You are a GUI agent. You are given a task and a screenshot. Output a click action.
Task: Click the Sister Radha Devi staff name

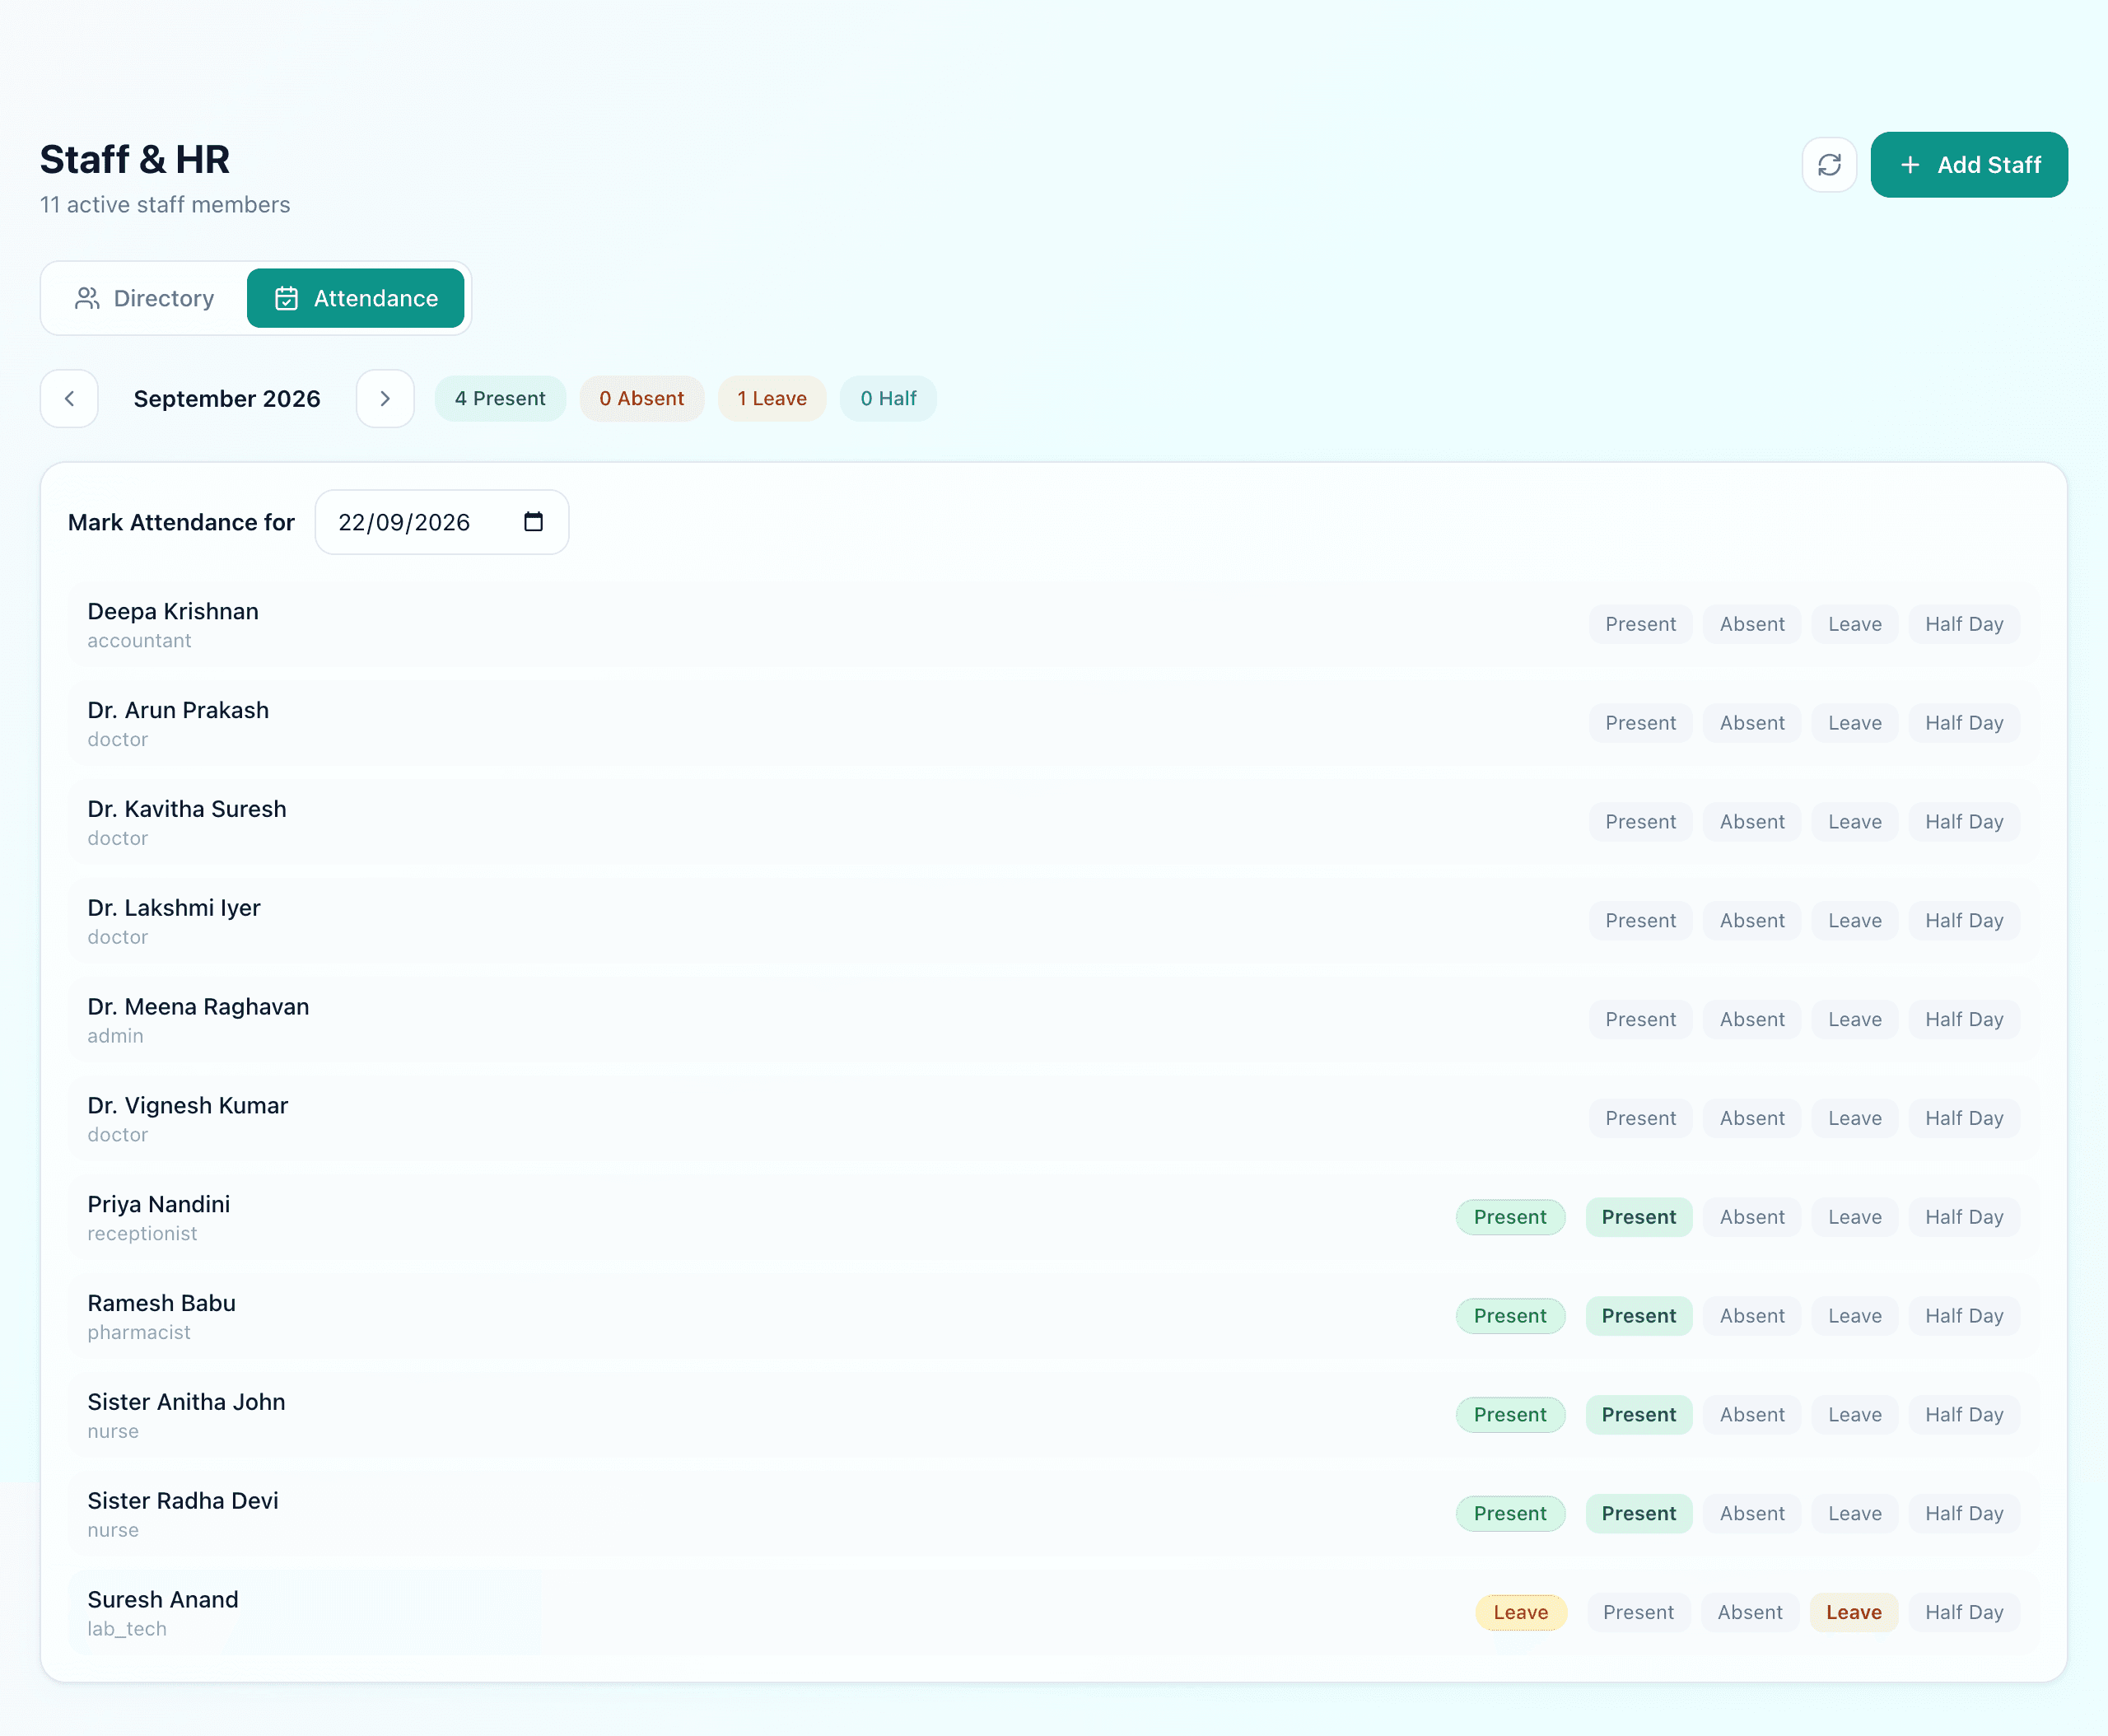tap(183, 1501)
